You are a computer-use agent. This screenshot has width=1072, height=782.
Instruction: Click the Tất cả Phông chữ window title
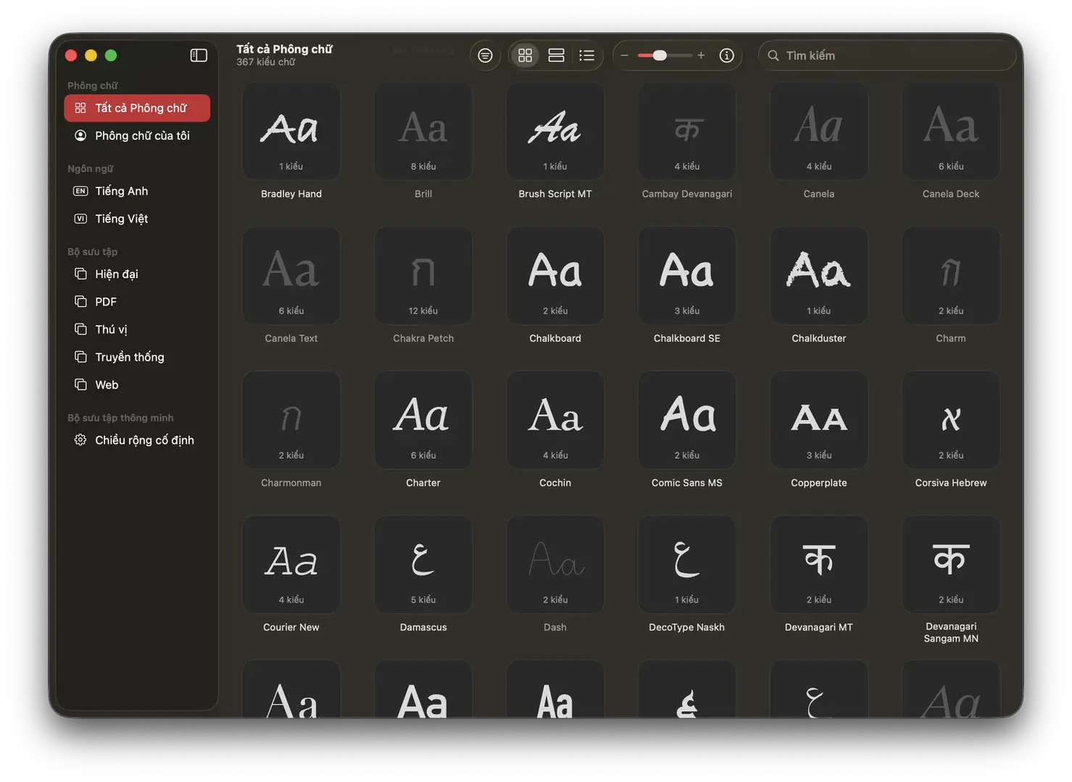(x=284, y=49)
